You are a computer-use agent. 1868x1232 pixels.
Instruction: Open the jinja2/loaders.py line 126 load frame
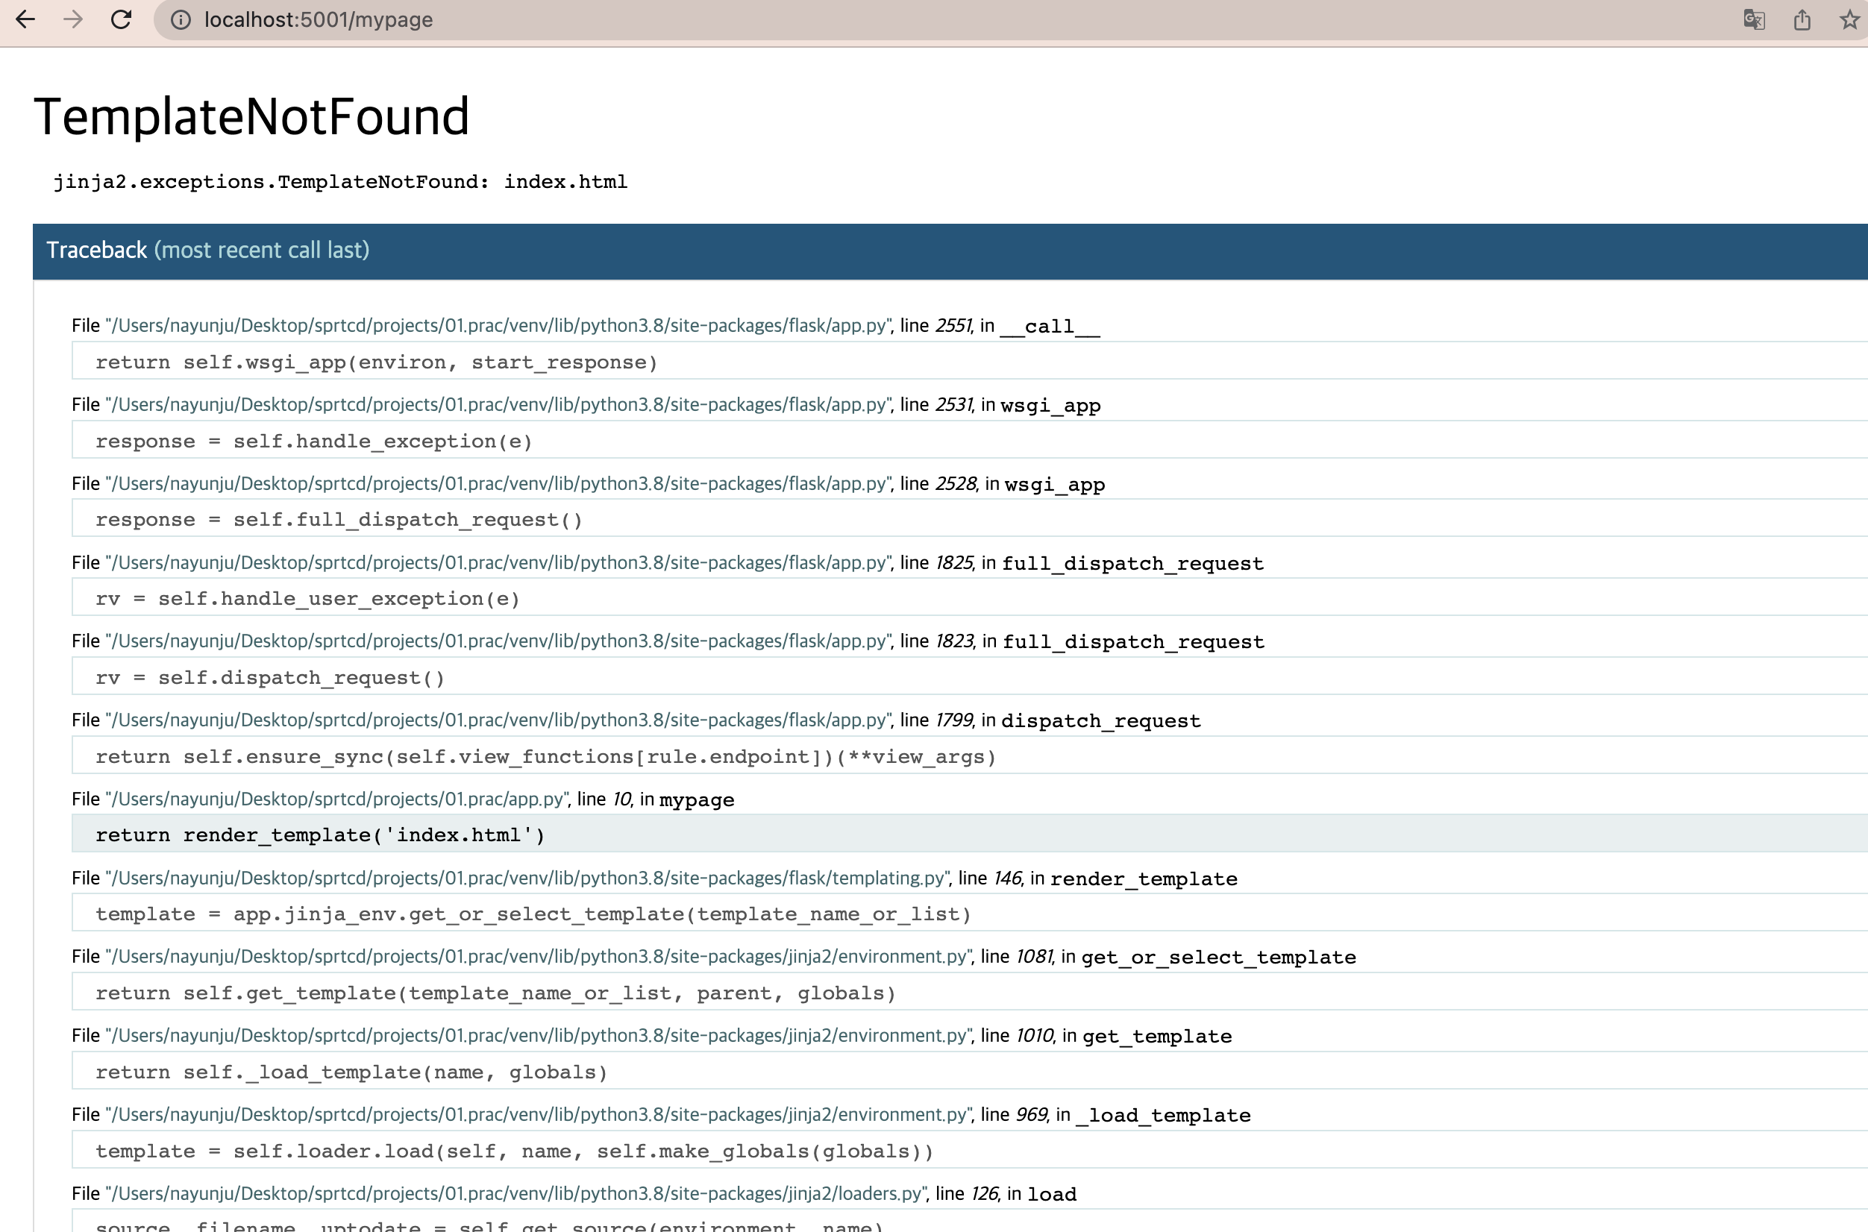coord(574,1193)
